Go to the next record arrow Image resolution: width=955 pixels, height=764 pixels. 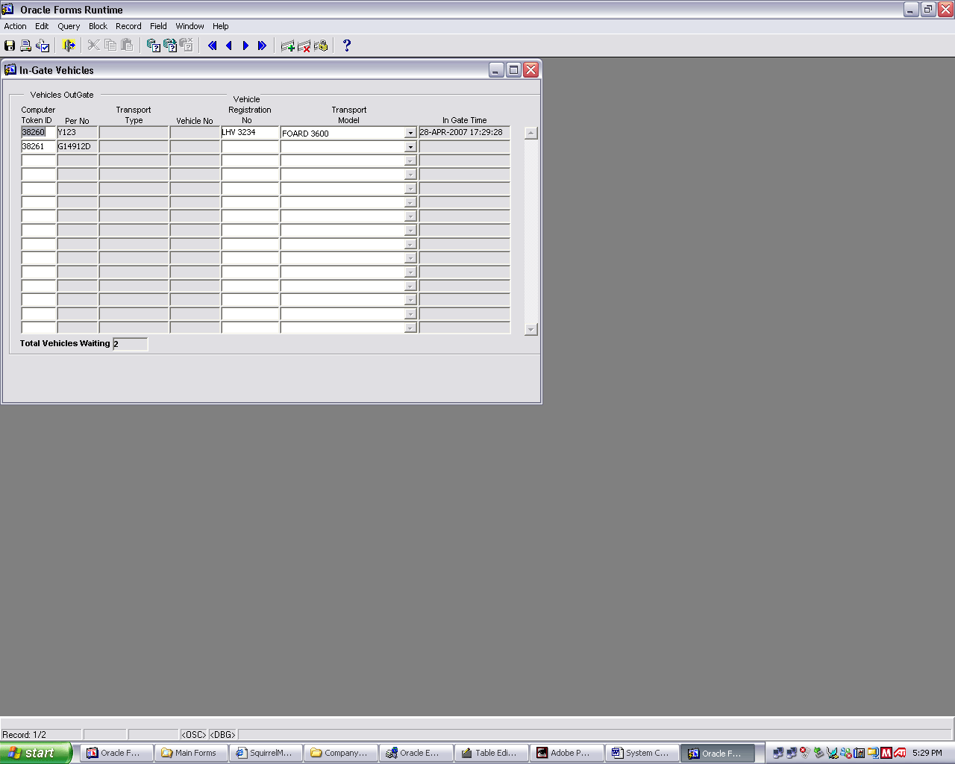[245, 46]
